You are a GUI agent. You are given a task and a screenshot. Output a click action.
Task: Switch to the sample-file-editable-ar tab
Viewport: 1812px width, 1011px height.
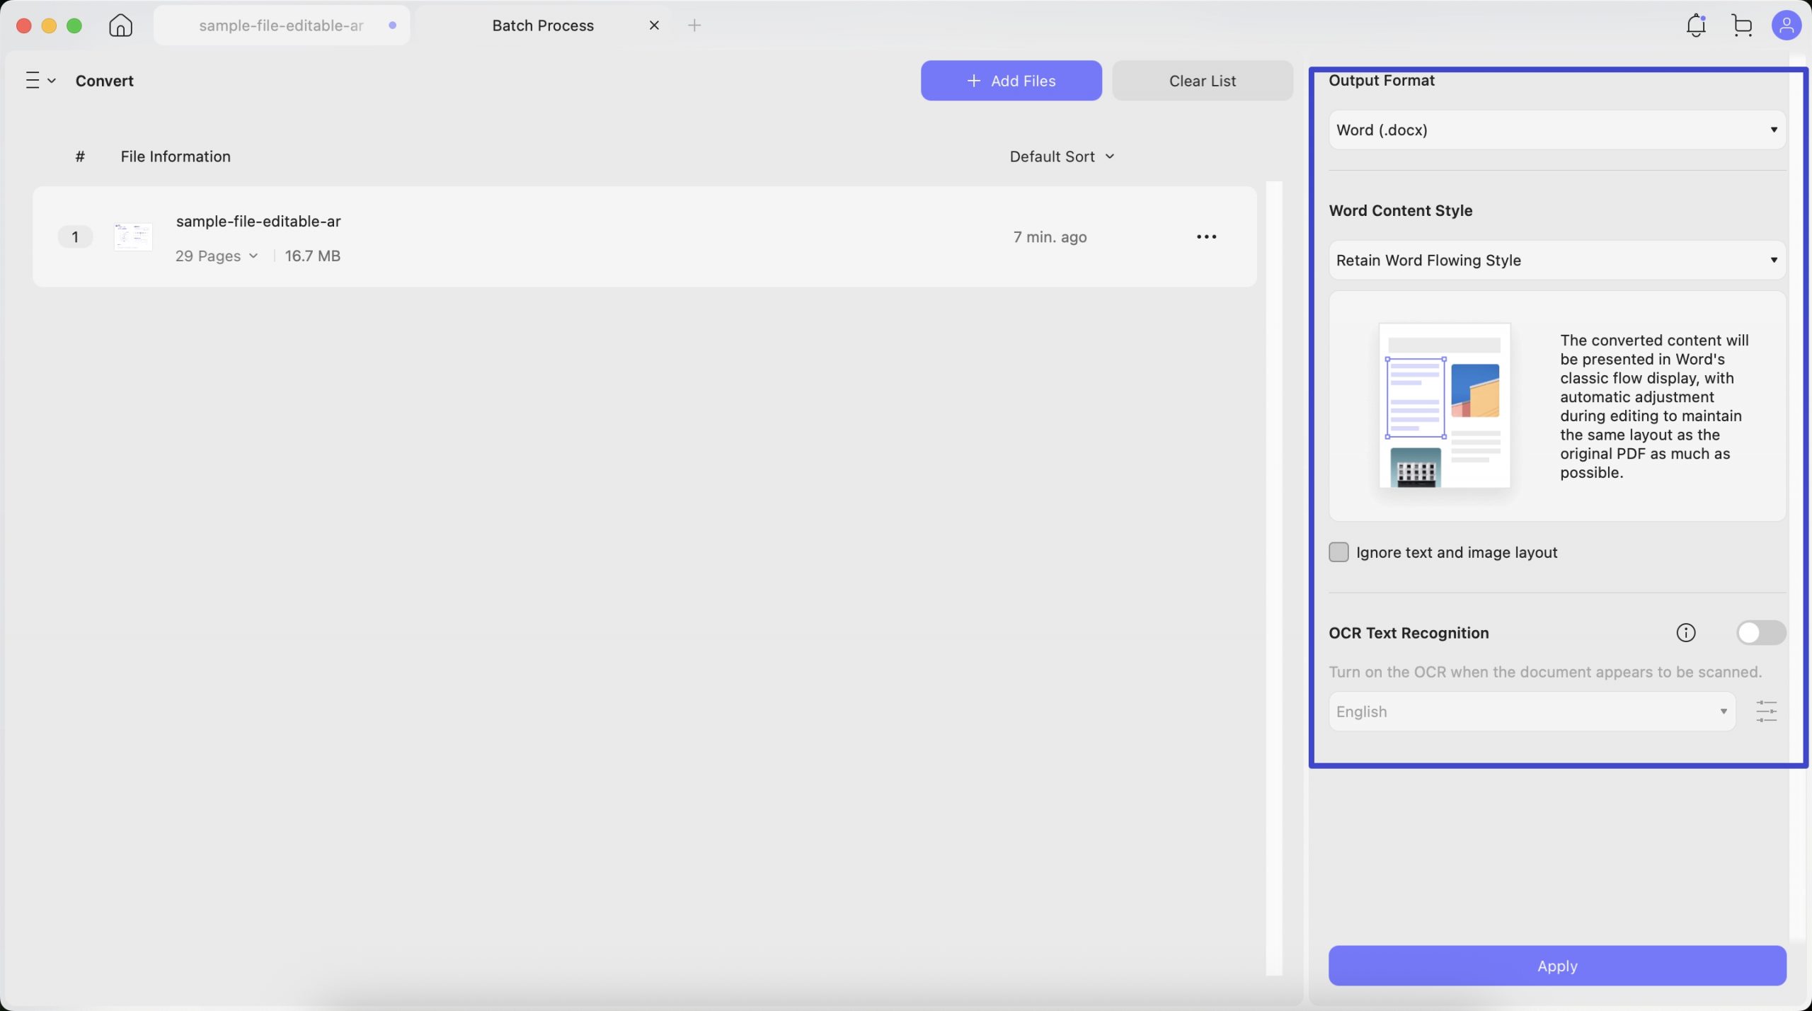point(282,25)
